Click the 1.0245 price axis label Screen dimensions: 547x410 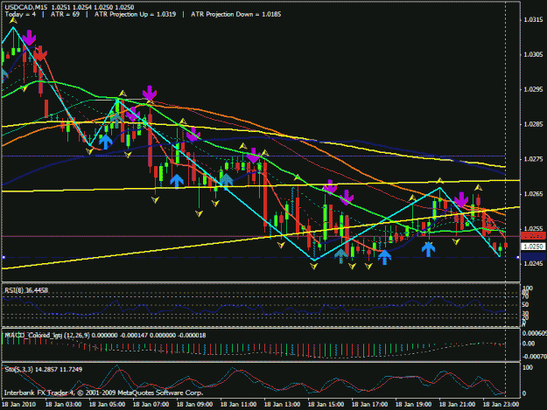pyautogui.click(x=533, y=263)
